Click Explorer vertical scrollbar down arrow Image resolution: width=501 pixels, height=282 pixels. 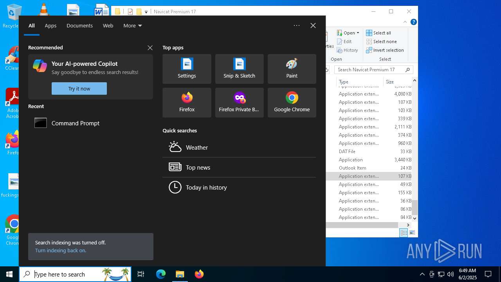(414, 218)
